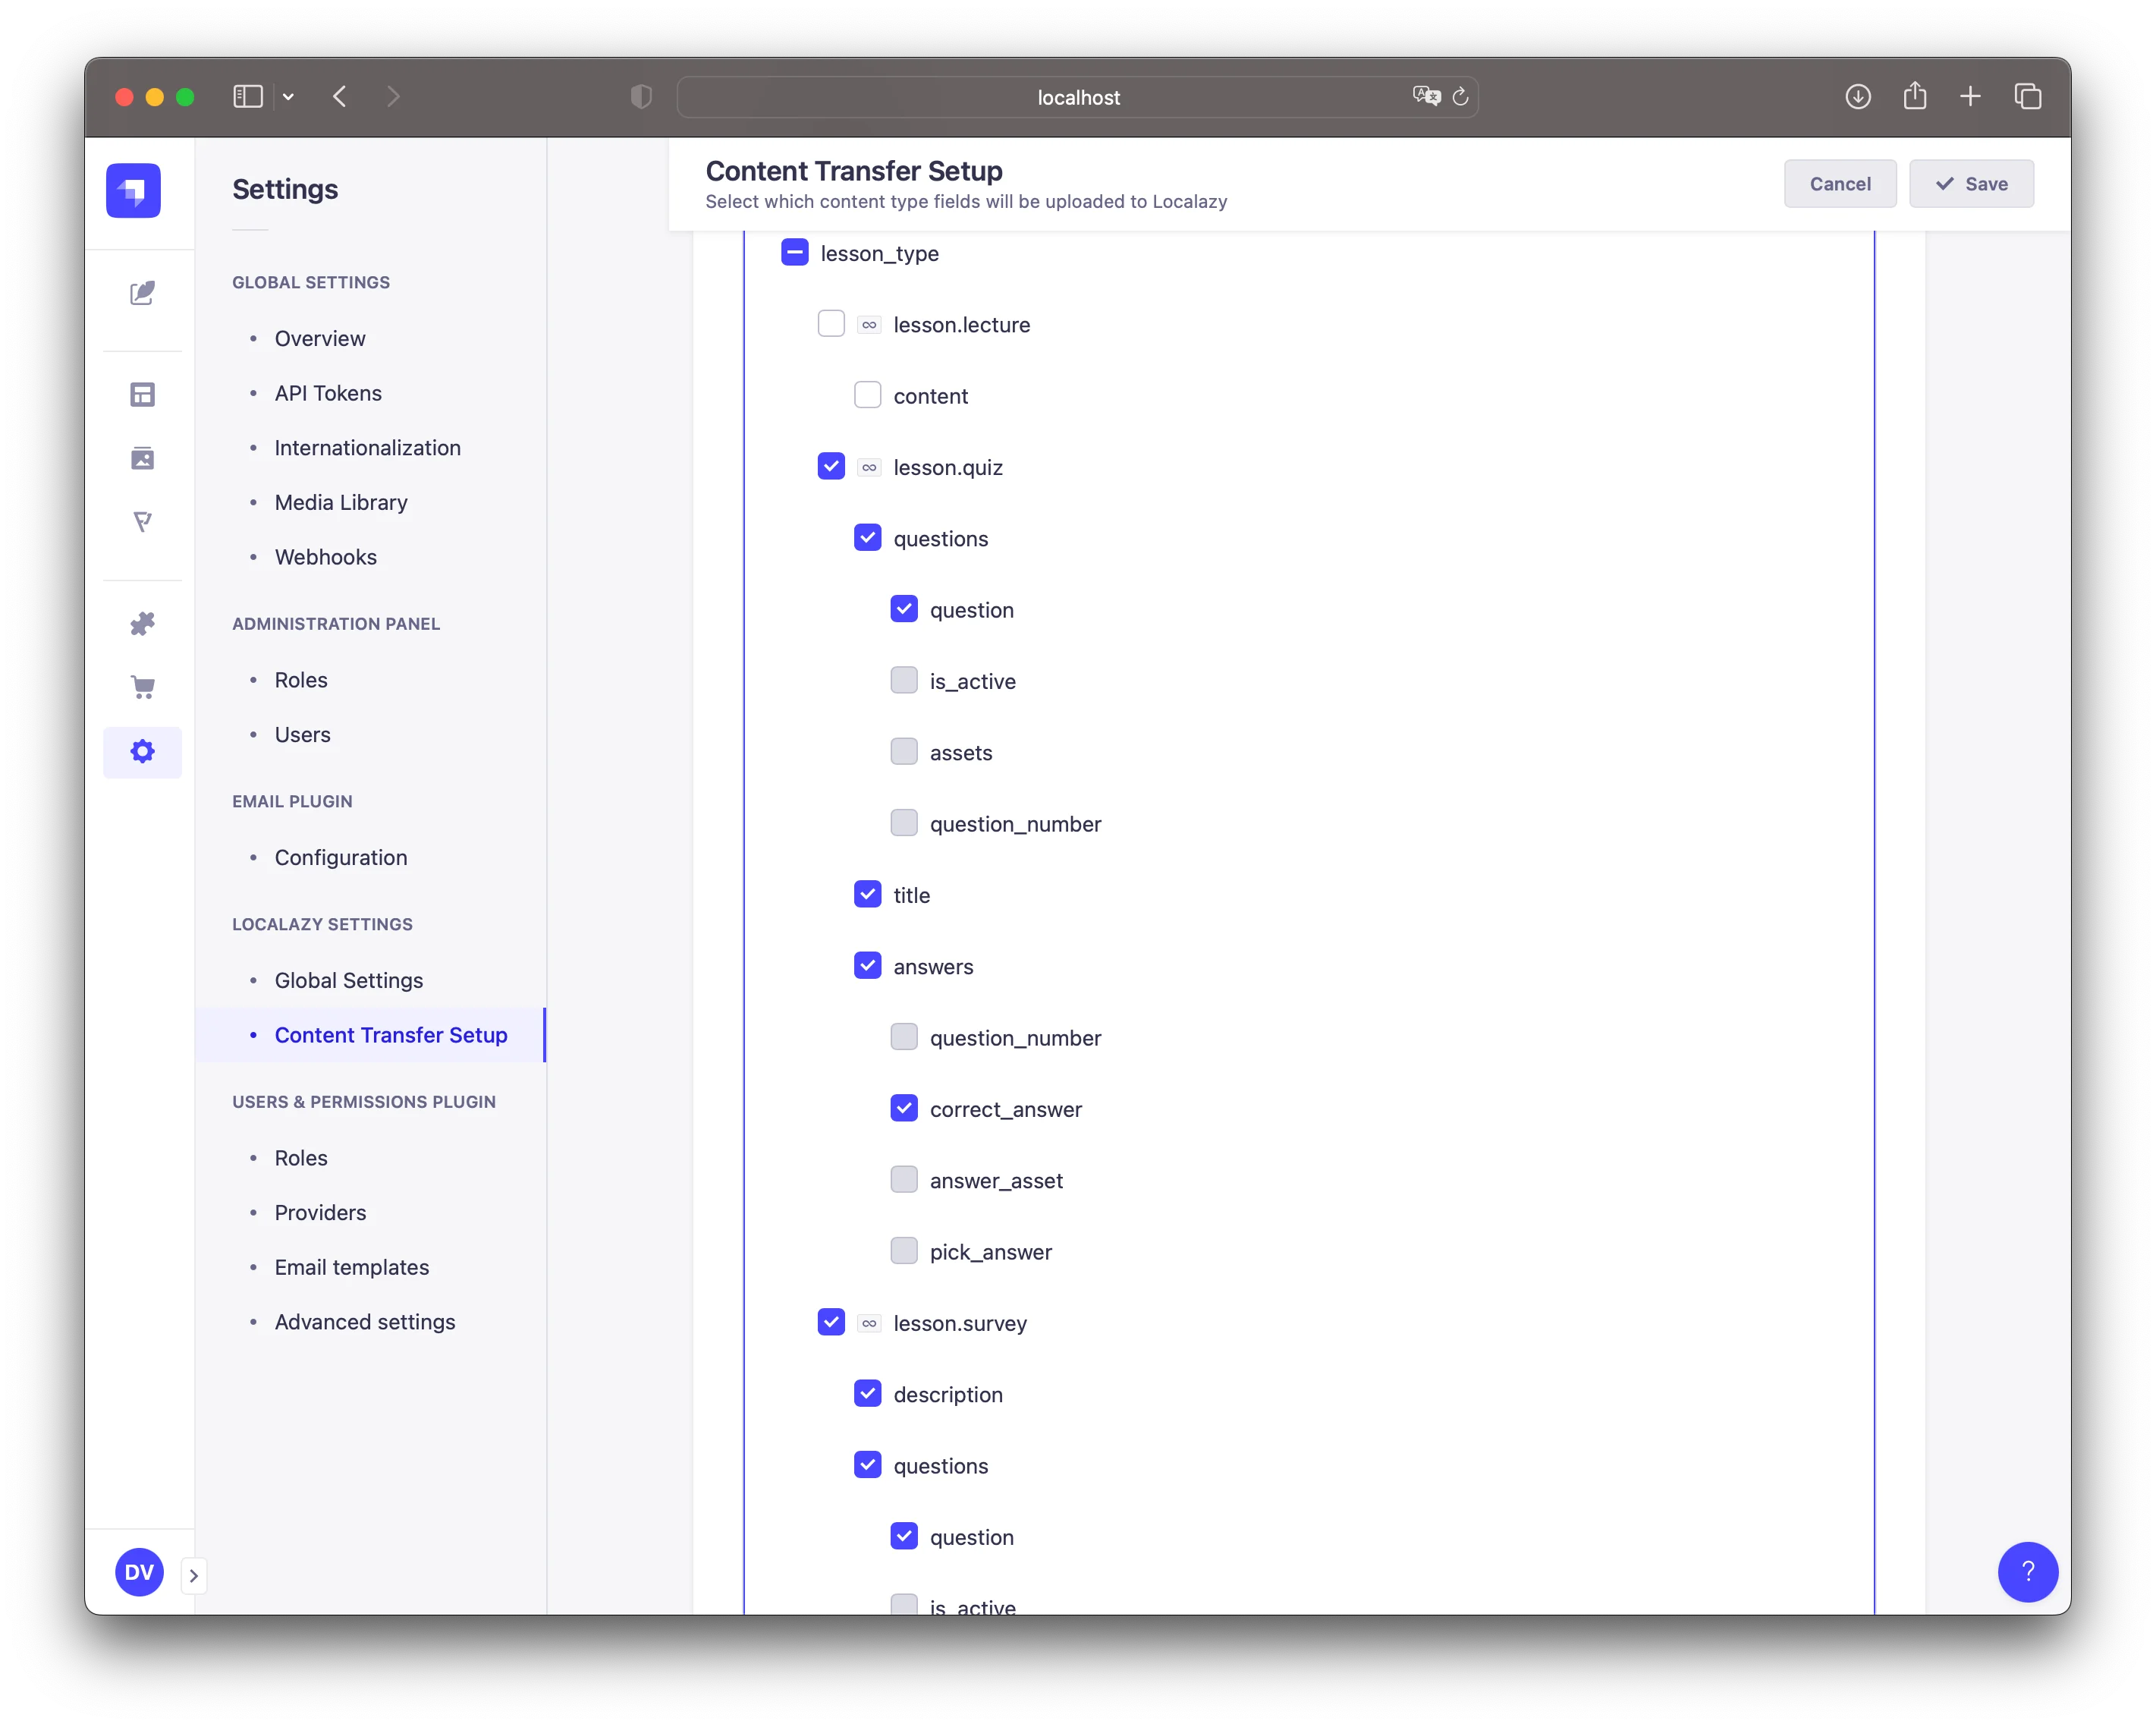
Task: Open Settings via the gear icon
Action: coord(143,751)
